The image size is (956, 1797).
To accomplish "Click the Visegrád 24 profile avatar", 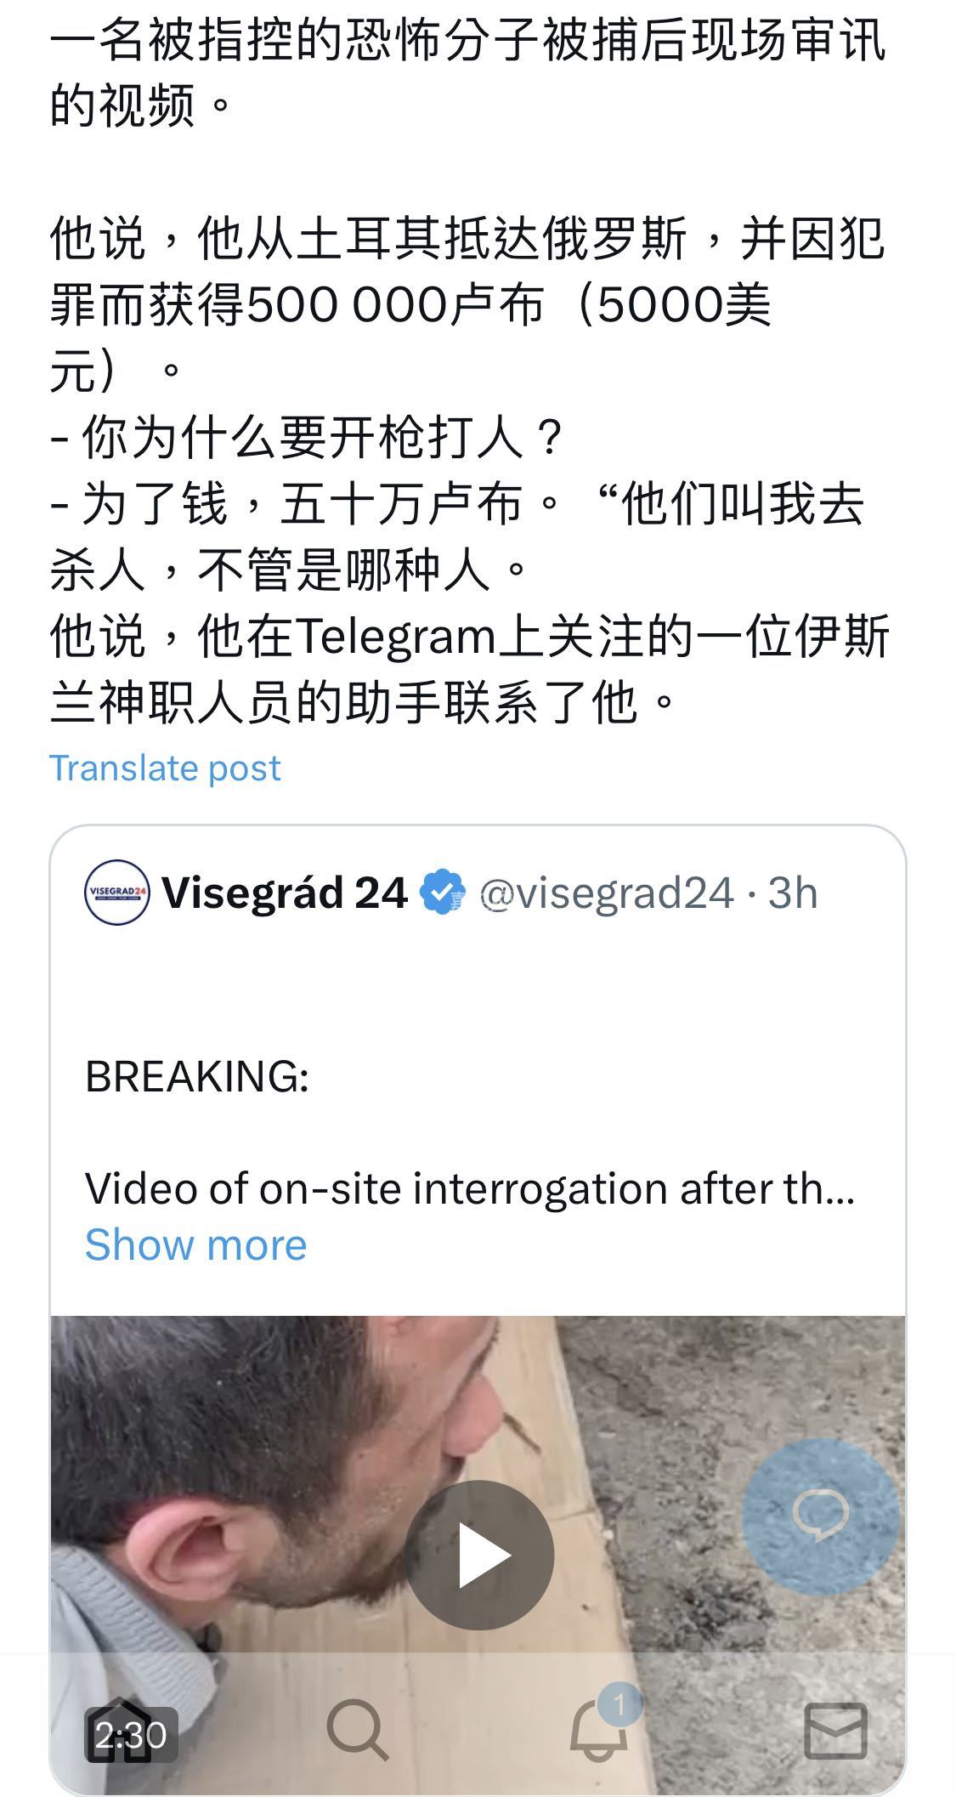I will (x=117, y=892).
